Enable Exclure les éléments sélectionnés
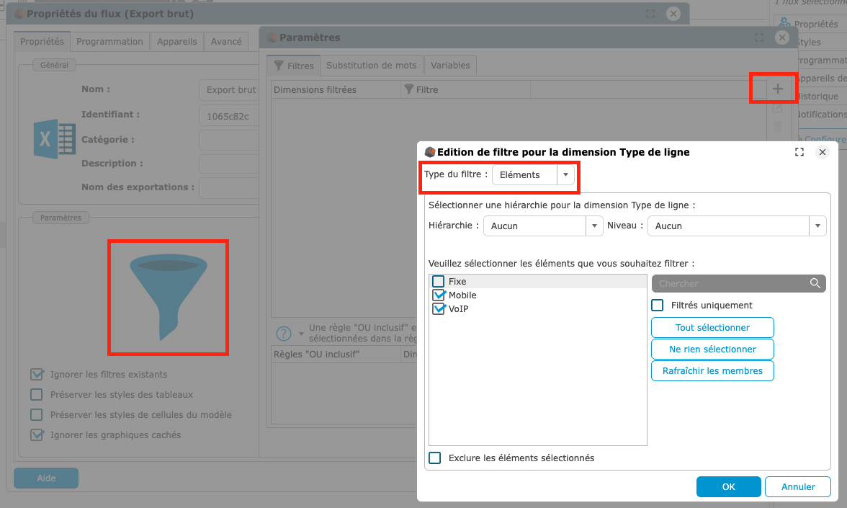This screenshot has width=847, height=508. 435,458
